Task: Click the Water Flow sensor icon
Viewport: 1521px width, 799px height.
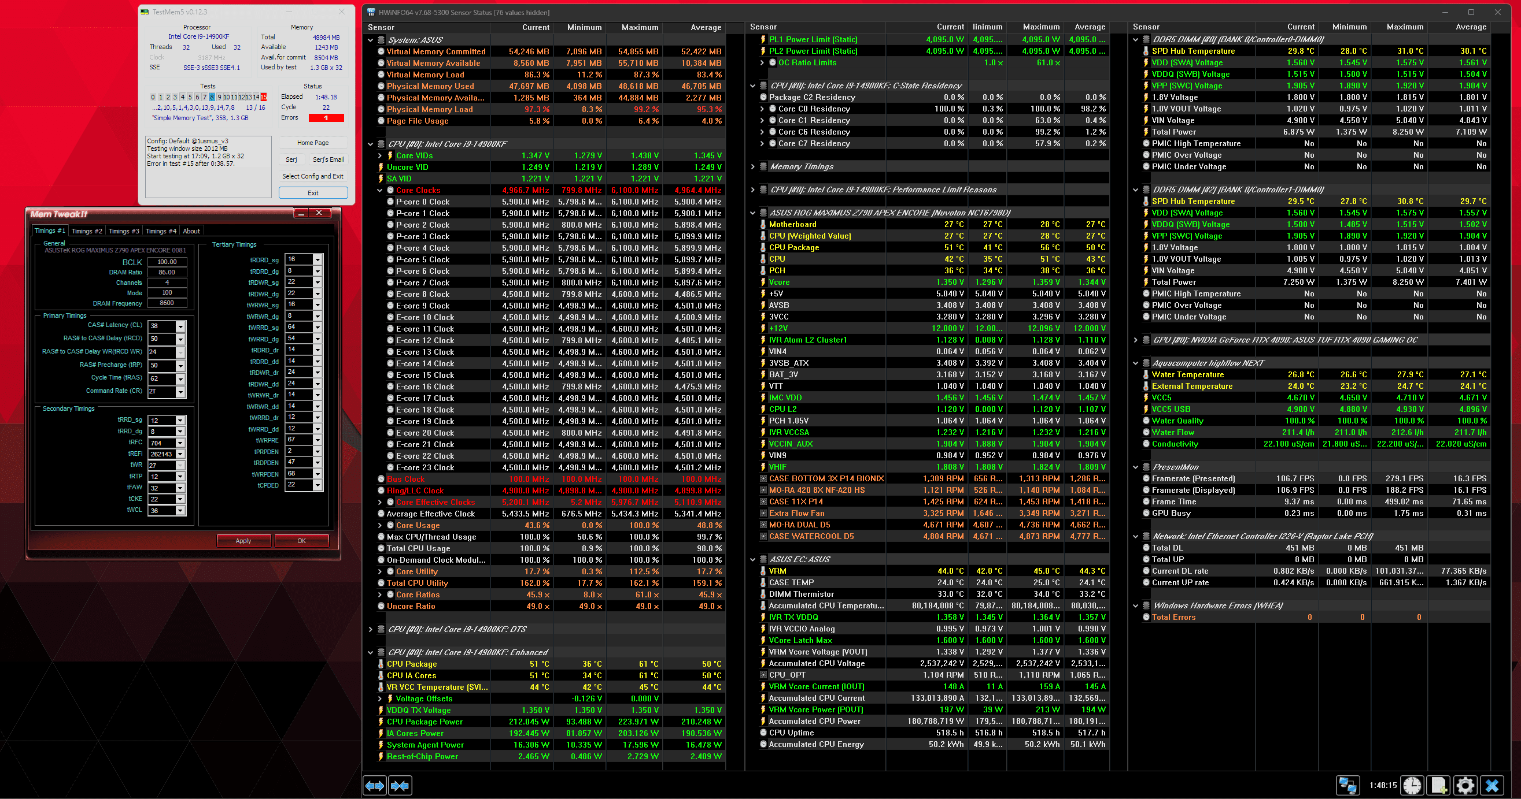Action: click(1146, 432)
